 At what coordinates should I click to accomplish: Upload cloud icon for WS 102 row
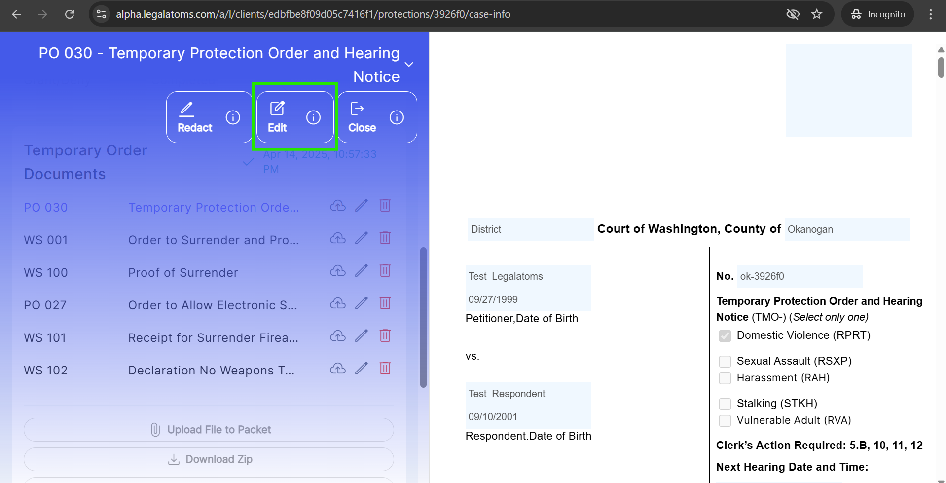(338, 369)
